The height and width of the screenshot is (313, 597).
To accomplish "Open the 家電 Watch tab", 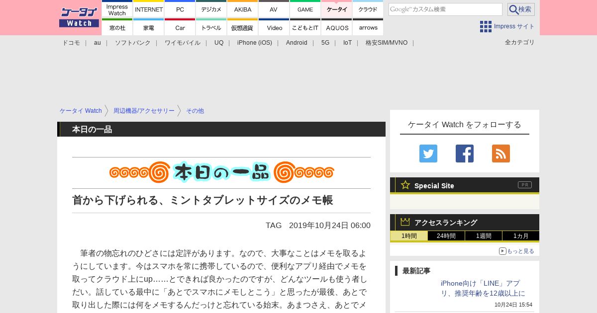I will tap(149, 27).
